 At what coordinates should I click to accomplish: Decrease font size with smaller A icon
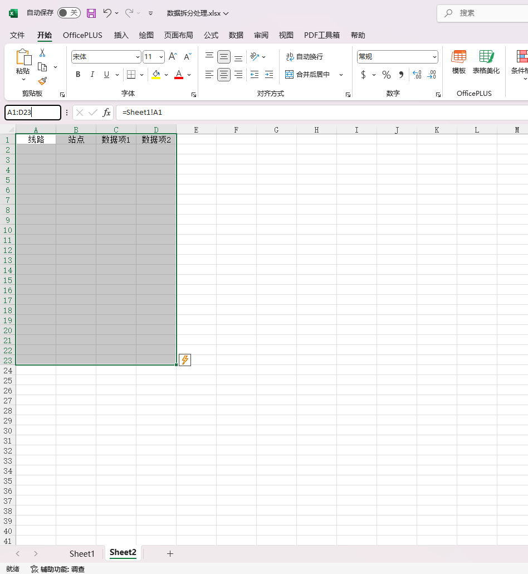point(187,56)
